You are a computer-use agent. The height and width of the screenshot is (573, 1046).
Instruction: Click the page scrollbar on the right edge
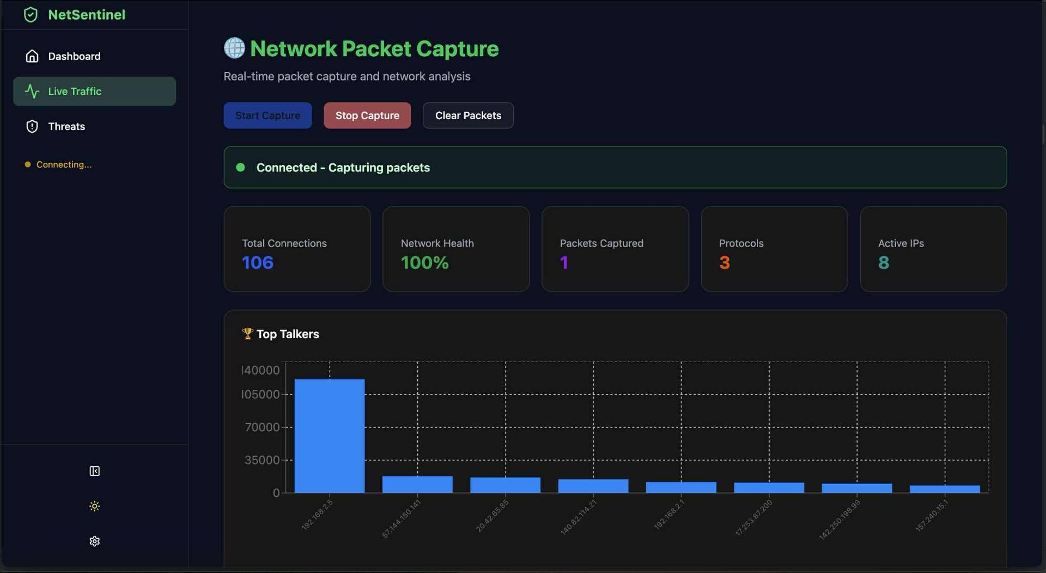tap(1043, 134)
